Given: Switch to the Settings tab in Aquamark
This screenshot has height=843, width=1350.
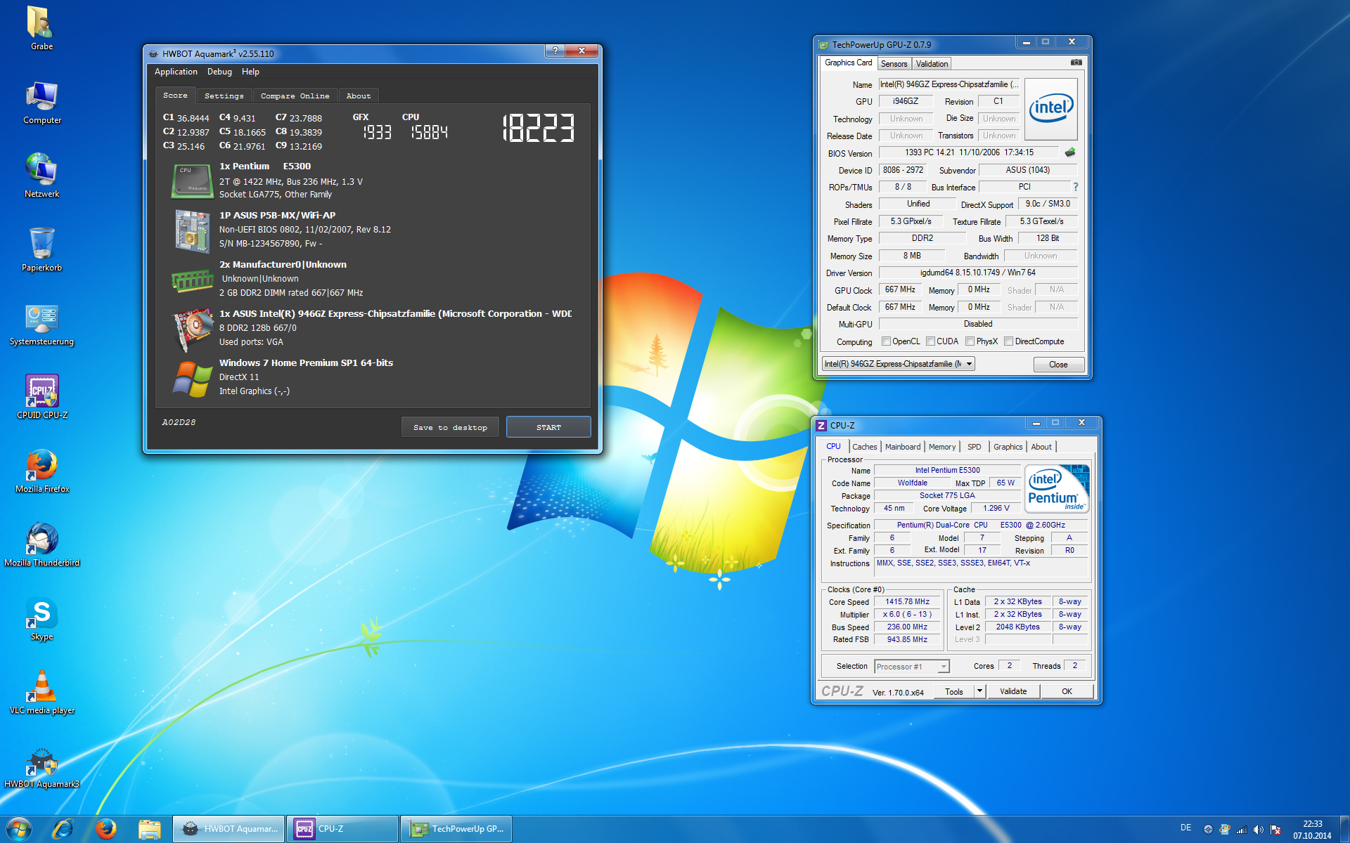Looking at the screenshot, I should 224,96.
